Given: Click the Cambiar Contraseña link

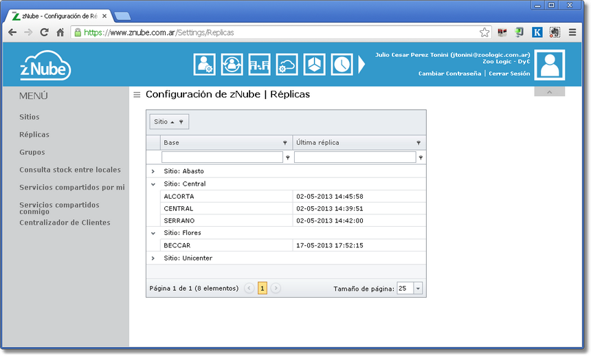Looking at the screenshot, I should (x=449, y=74).
